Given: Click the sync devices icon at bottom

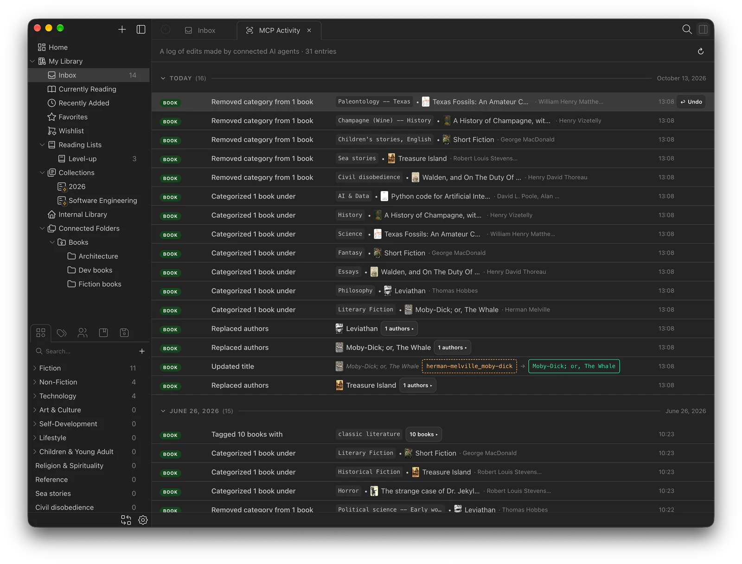Looking at the screenshot, I should tap(126, 520).
